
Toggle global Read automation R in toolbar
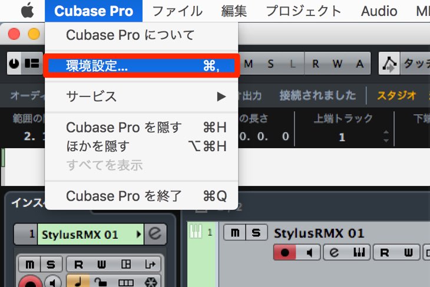(315, 64)
